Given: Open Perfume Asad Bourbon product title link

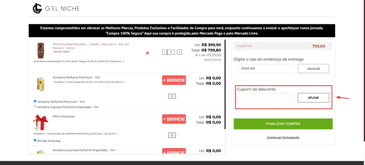Looking at the screenshot, I should tap(91, 46).
